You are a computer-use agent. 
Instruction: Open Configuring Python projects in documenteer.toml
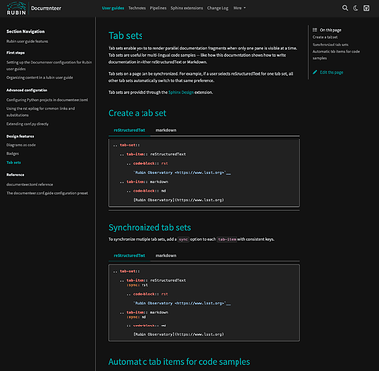point(47,100)
